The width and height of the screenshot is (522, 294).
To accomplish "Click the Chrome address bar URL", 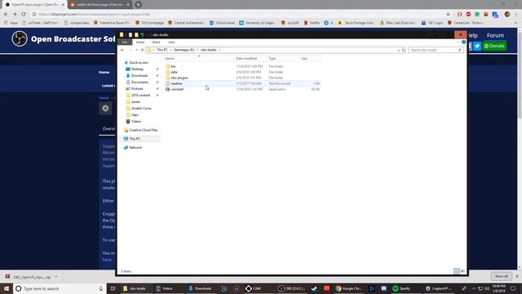I will click(95, 15).
